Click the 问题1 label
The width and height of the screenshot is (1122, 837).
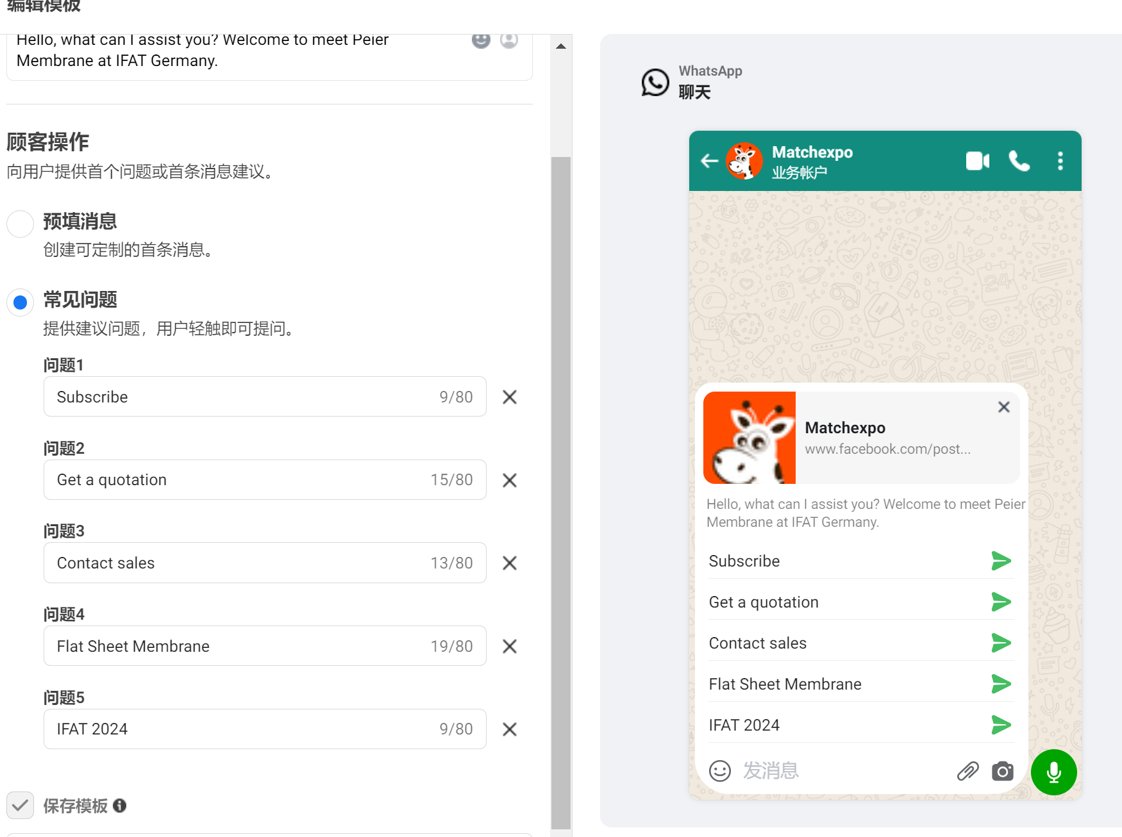63,365
